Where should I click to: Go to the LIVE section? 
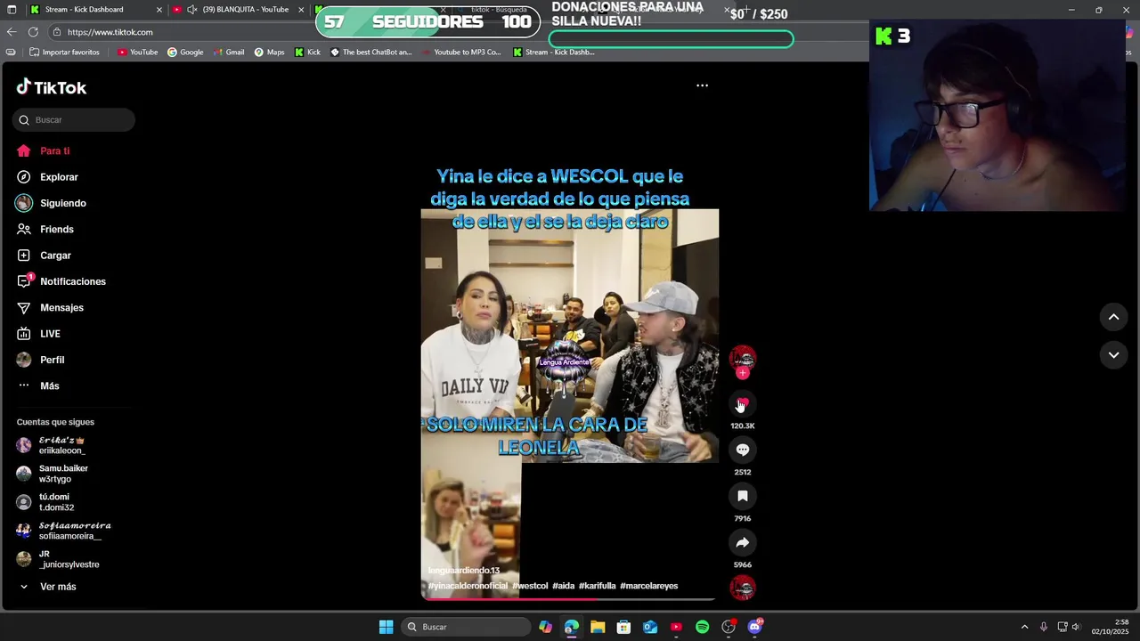(x=38, y=334)
